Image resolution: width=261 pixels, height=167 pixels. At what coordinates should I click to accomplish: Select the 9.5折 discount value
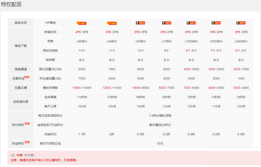(241, 134)
